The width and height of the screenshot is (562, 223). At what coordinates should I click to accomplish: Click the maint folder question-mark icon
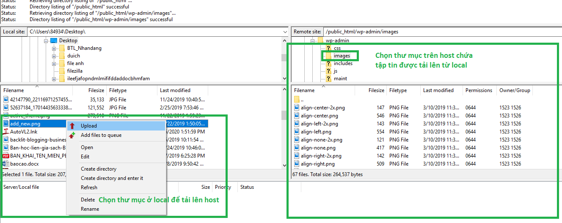coord(328,79)
